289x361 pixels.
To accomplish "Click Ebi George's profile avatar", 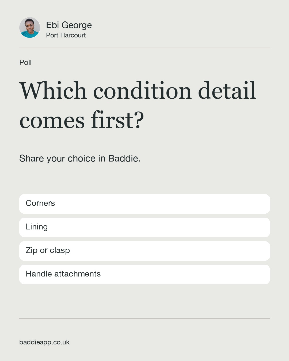I will pyautogui.click(x=30, y=28).
